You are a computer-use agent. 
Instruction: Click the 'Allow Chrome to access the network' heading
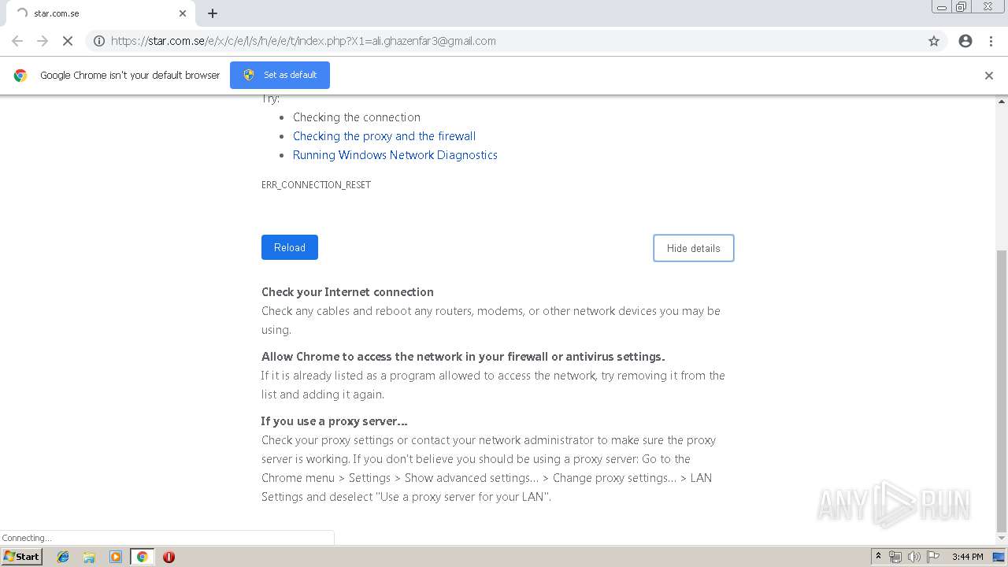click(463, 357)
